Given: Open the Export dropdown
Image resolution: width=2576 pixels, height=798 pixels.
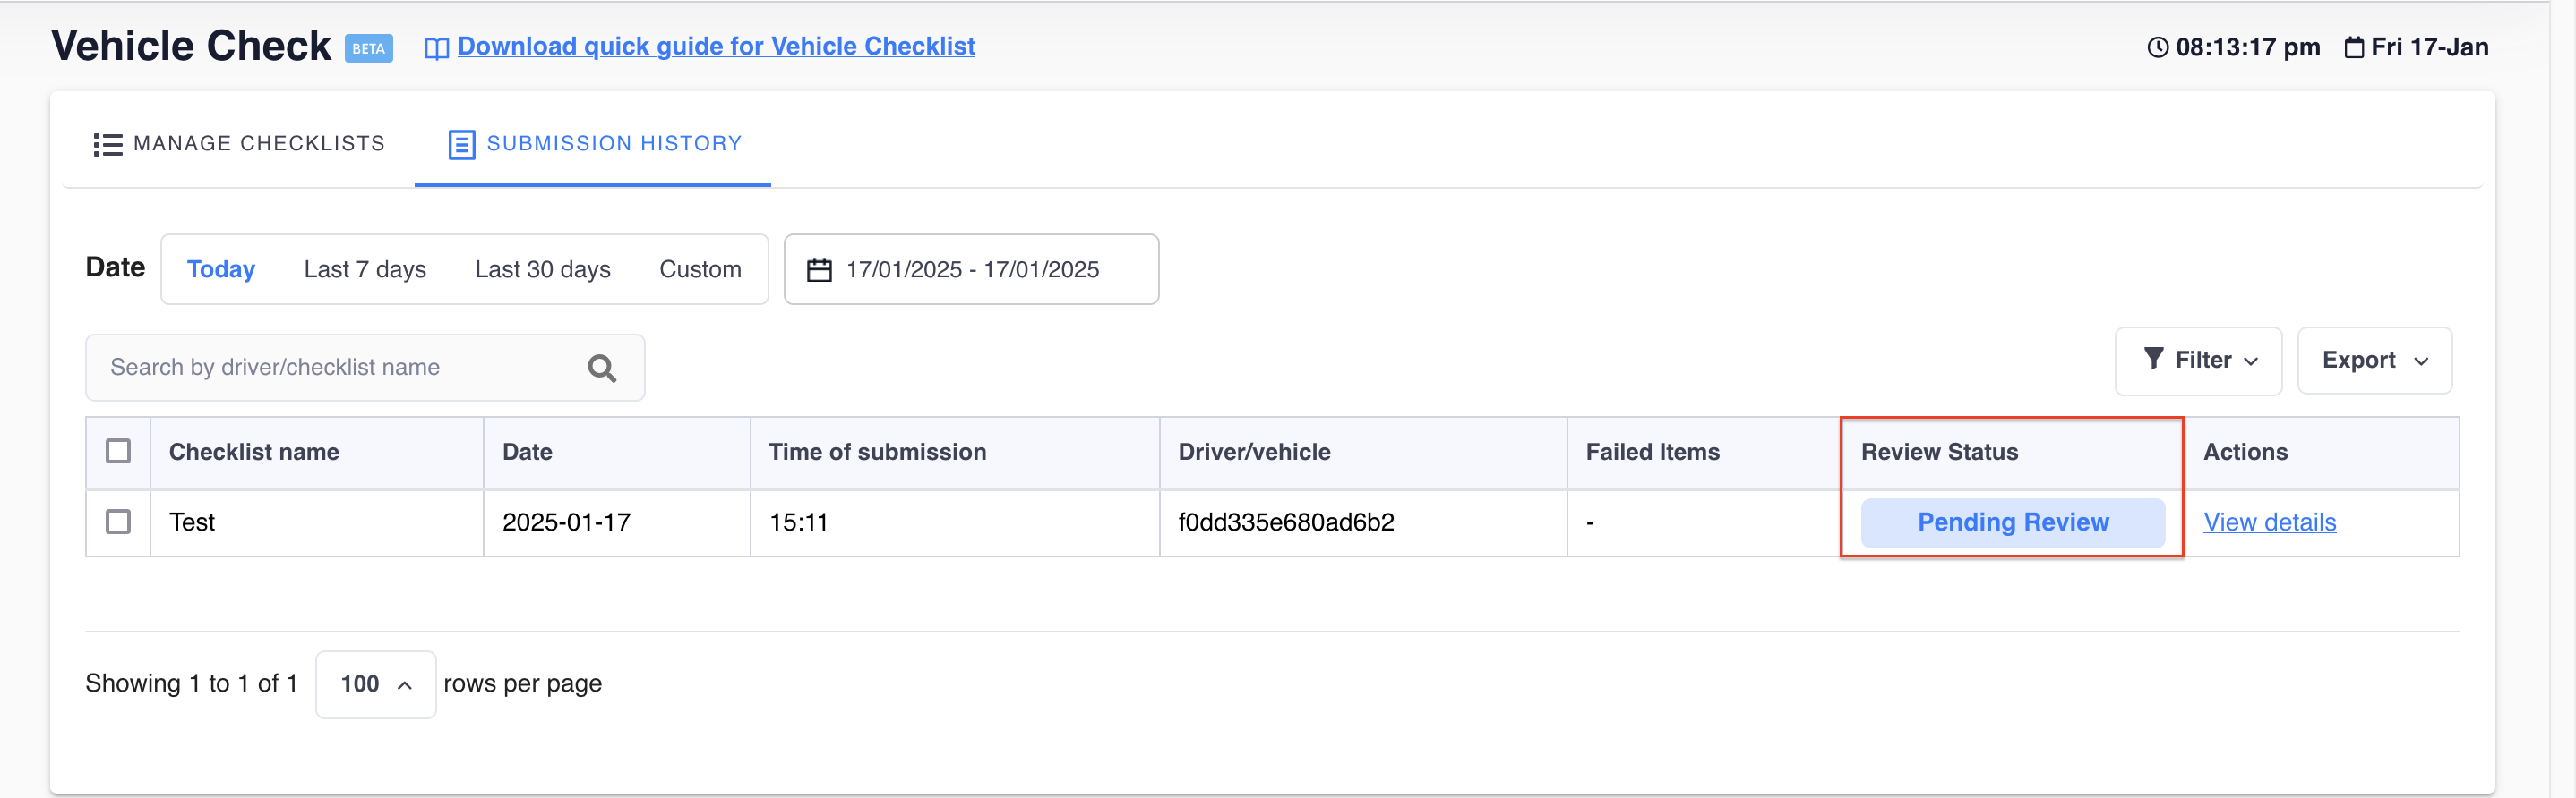Looking at the screenshot, I should coord(2374,361).
